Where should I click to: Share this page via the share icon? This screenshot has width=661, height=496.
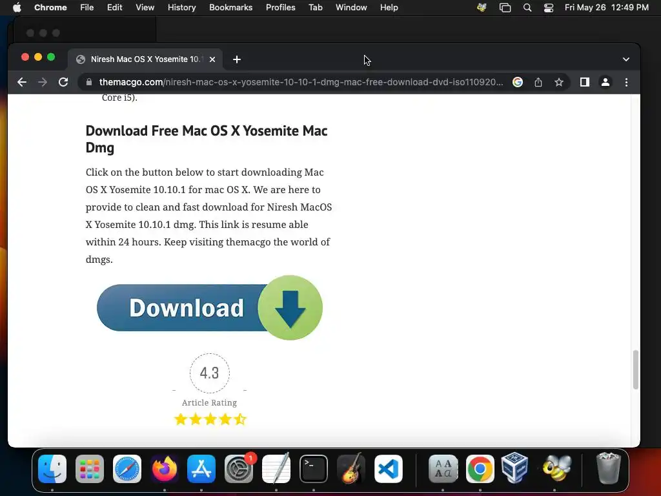coord(538,82)
